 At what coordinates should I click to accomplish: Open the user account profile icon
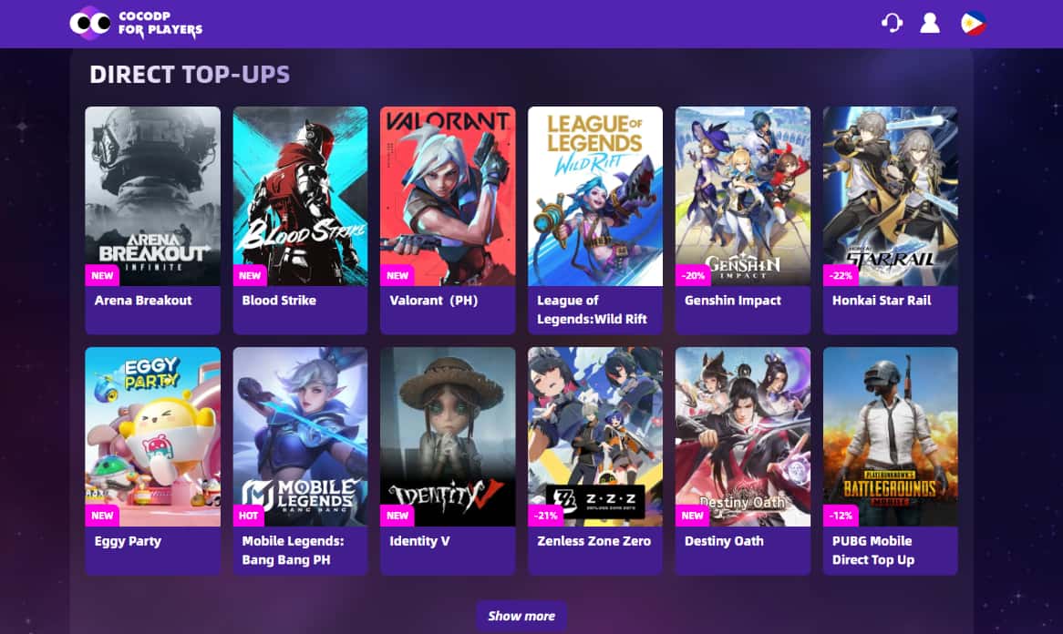point(930,23)
